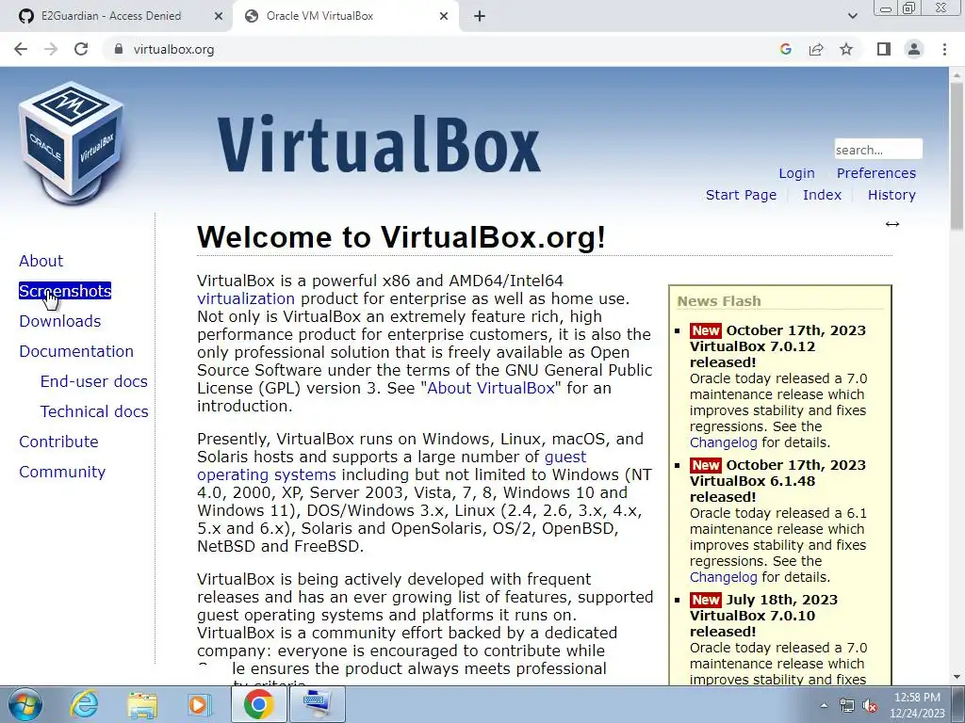Bookmark this page with the star icon
Viewport: 965px width, 723px height.
[x=846, y=49]
